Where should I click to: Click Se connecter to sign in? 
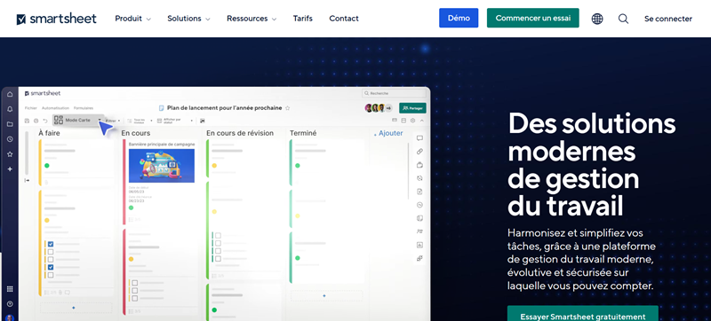(x=668, y=19)
